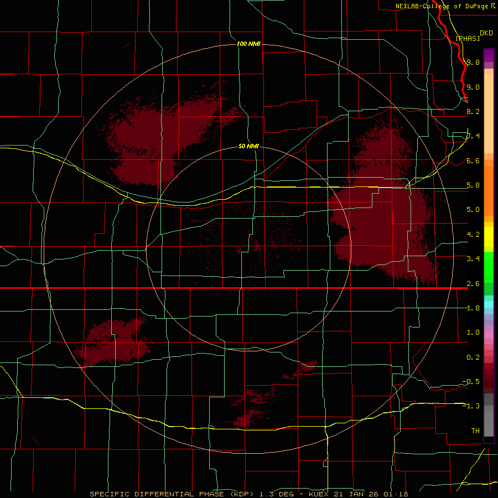Select the 1.8 legend value
Image resolution: width=498 pixels, height=498 pixels.
(473, 308)
